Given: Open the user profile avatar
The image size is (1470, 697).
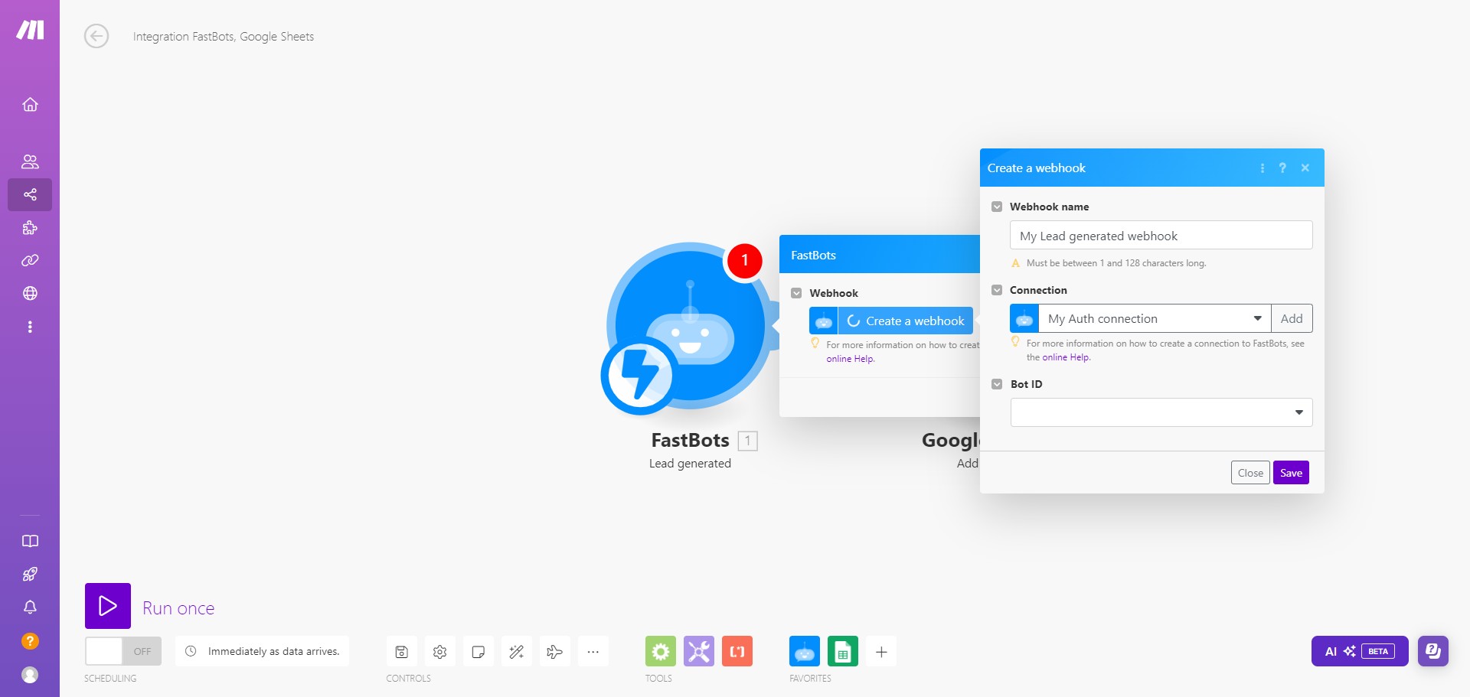Looking at the screenshot, I should [x=30, y=675].
